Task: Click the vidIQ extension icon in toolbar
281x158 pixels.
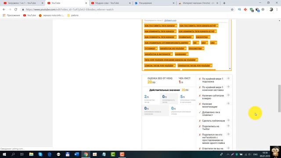Action: point(239,10)
